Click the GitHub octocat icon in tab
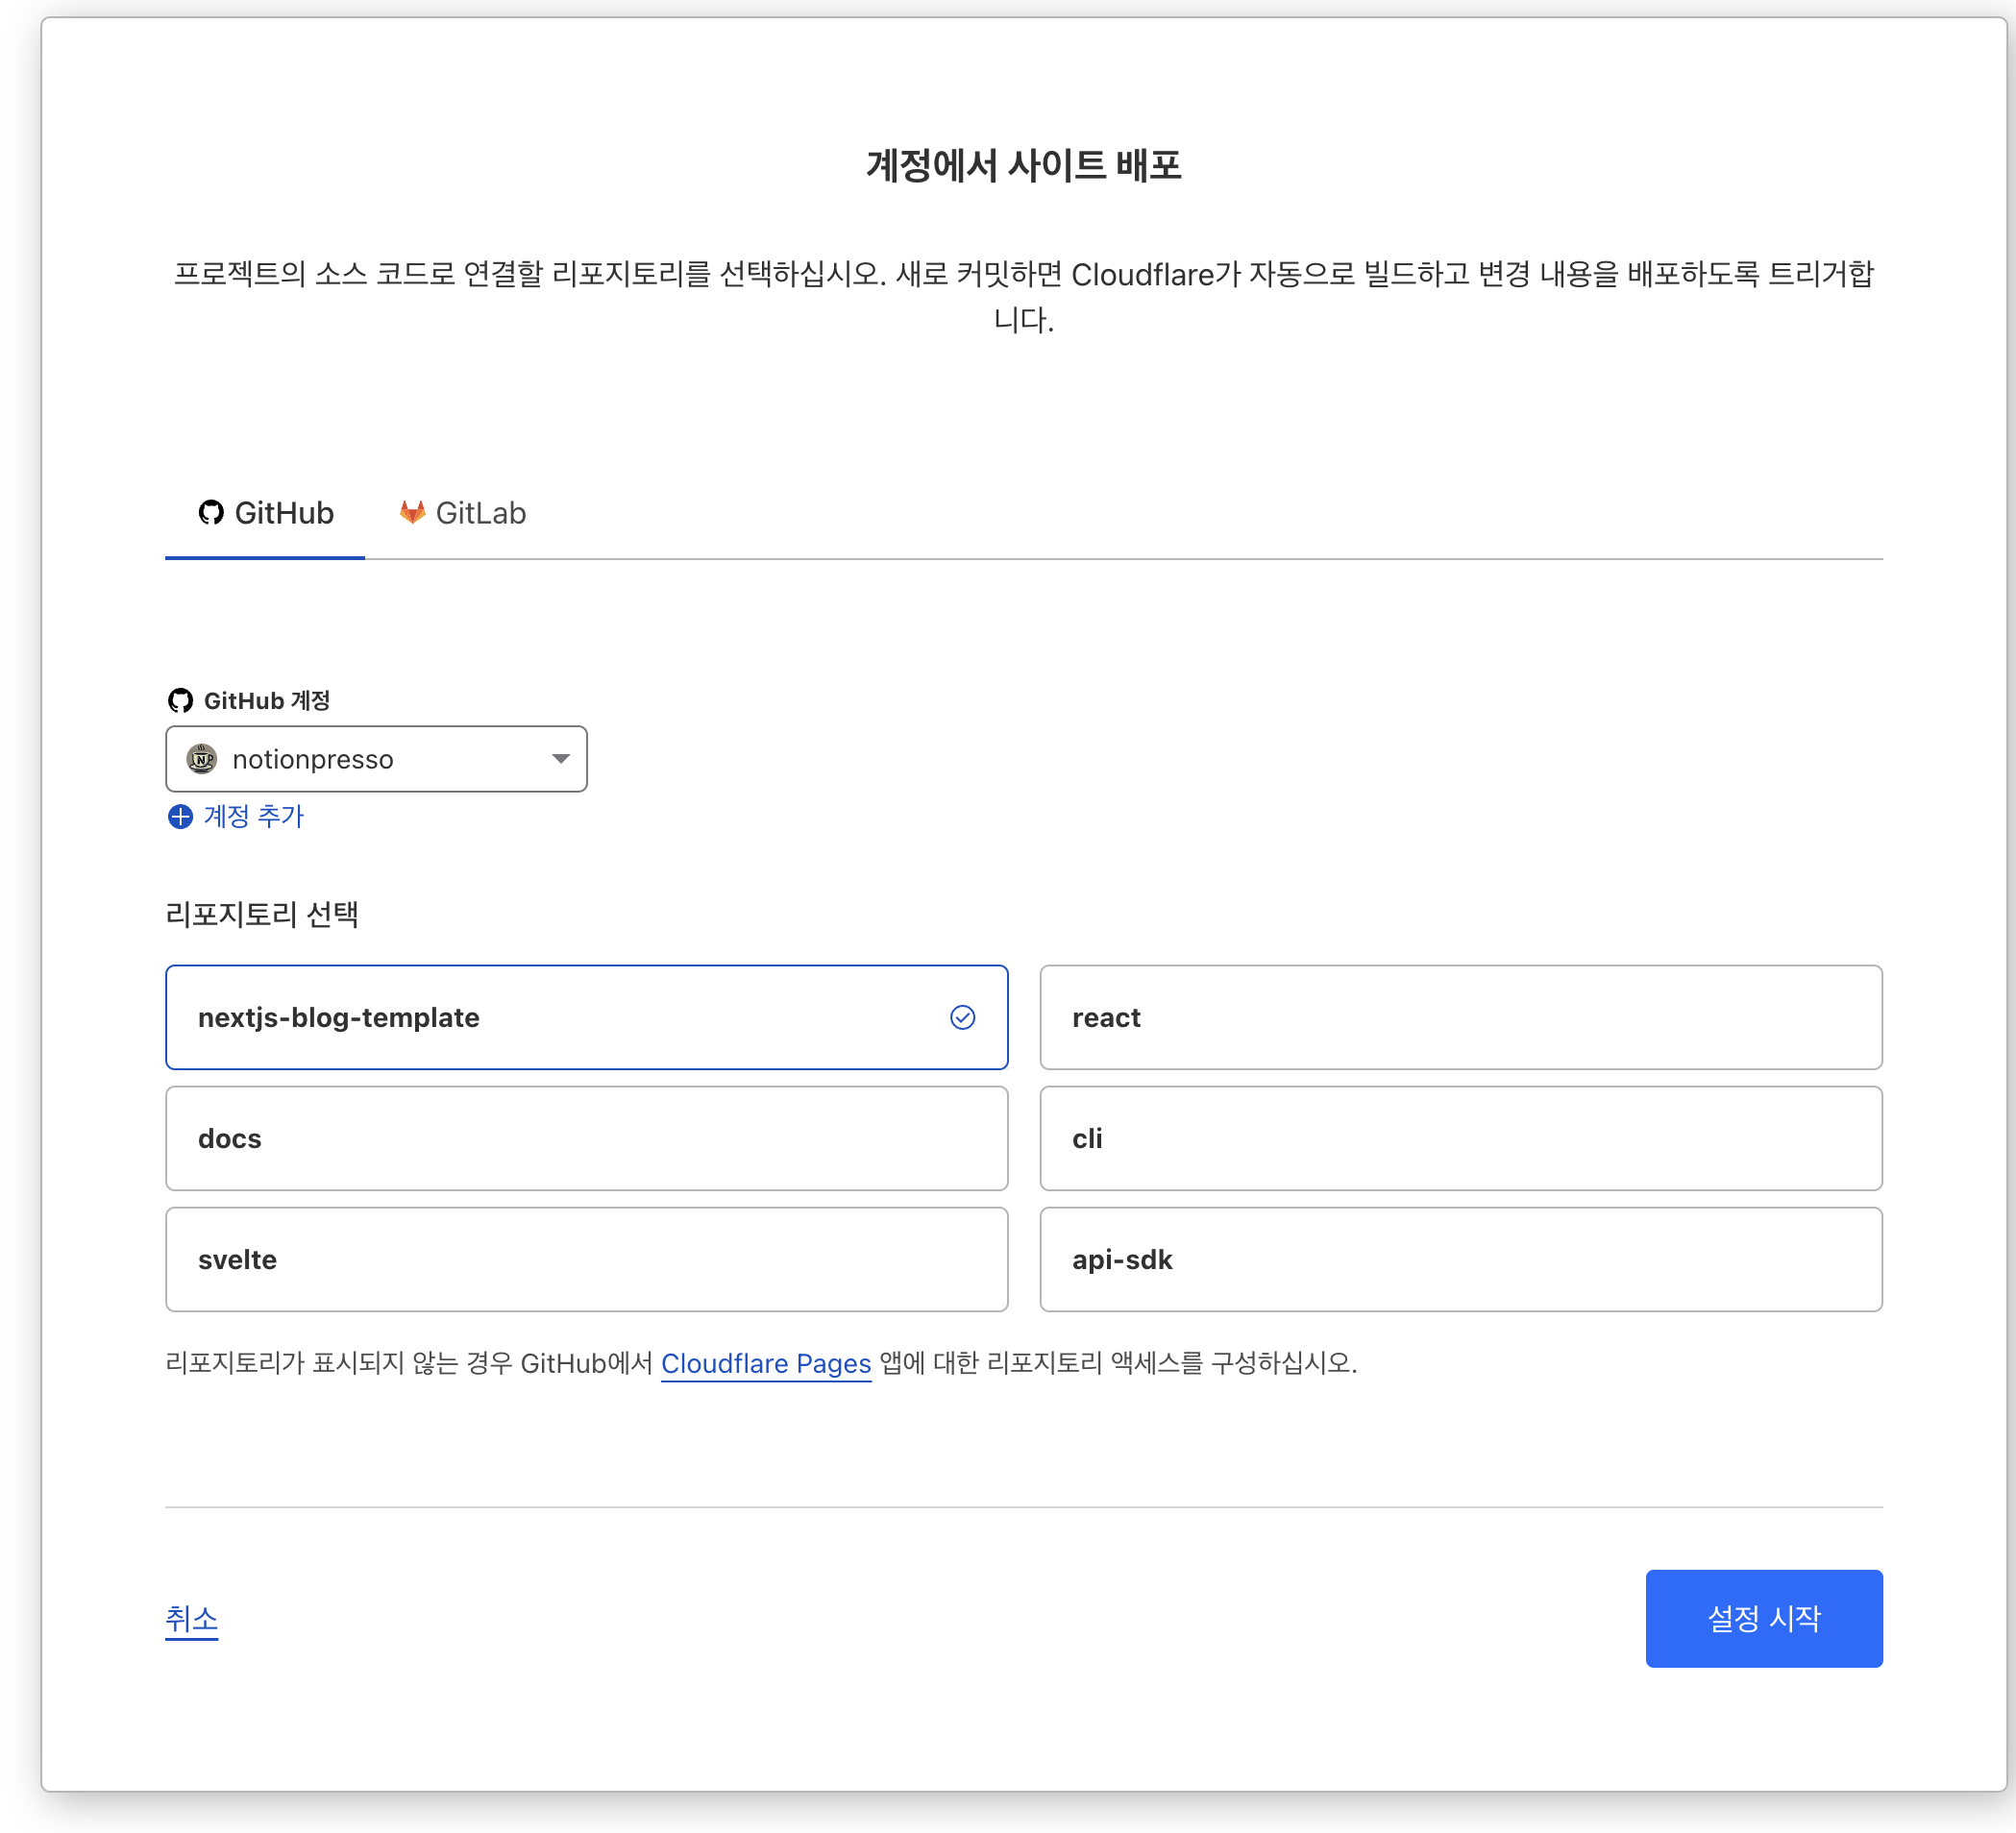This screenshot has height=1833, width=2016. [211, 513]
